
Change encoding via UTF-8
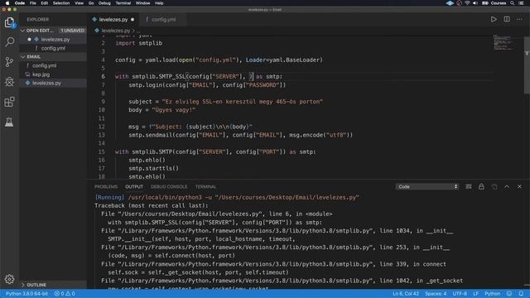(460, 294)
